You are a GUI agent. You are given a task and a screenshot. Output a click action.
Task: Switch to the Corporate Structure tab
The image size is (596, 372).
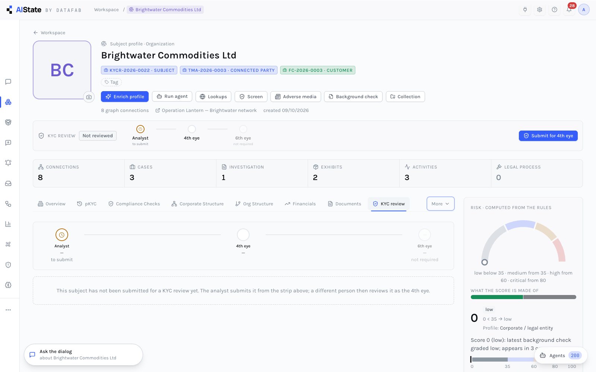click(198, 204)
